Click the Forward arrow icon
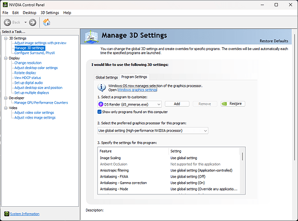The width and height of the screenshot is (298, 221). (32, 22)
